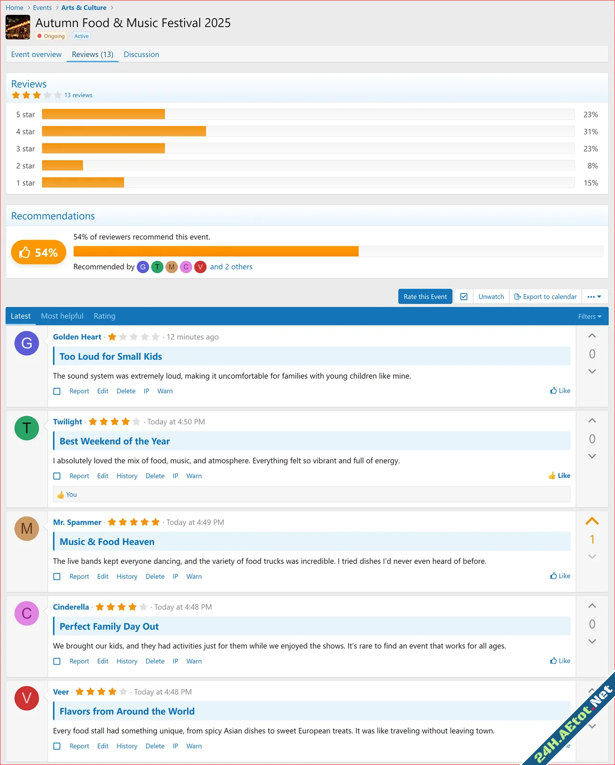The image size is (615, 765).
Task: Click the 1 star rating bar
Action: [308, 183]
